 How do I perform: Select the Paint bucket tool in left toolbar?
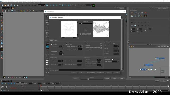[2, 32]
